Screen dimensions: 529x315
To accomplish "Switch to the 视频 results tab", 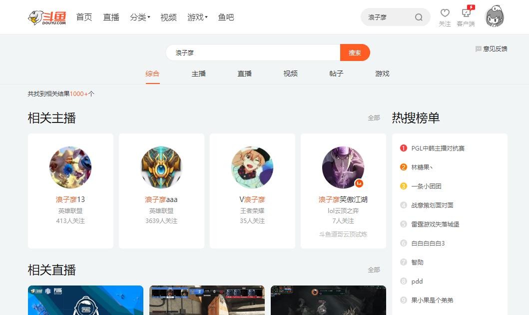I will pyautogui.click(x=290, y=73).
